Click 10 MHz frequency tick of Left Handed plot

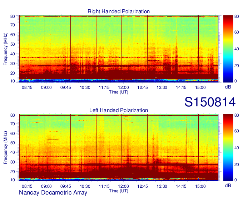click(x=13, y=180)
